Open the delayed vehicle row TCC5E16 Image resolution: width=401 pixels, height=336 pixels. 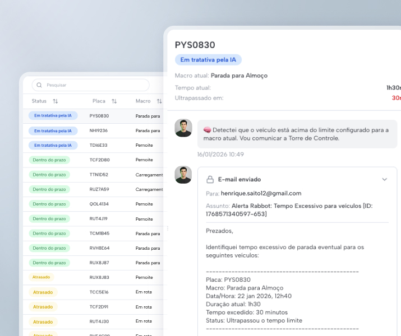tap(99, 292)
